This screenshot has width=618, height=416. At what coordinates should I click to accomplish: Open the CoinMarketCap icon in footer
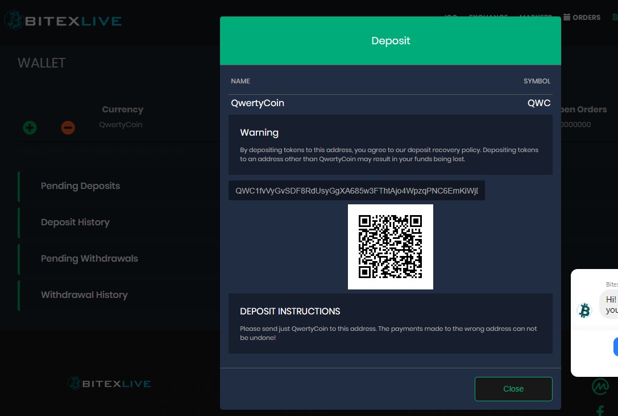pyautogui.click(x=600, y=386)
